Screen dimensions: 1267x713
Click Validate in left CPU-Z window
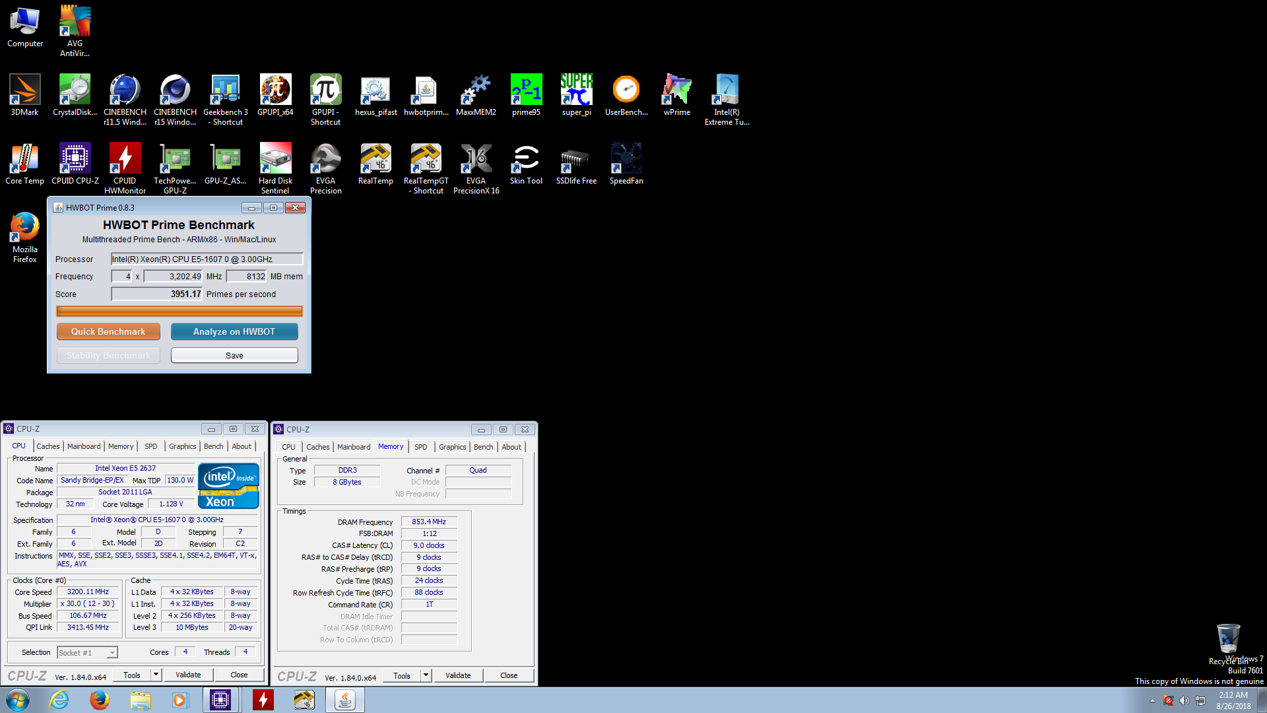(x=188, y=675)
